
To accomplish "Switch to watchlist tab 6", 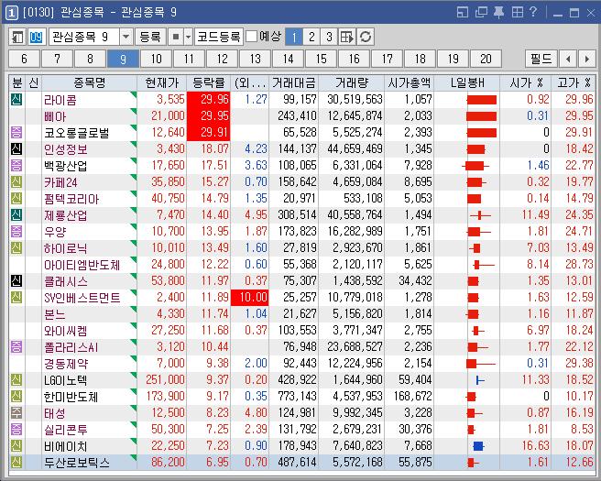I will [x=24, y=59].
